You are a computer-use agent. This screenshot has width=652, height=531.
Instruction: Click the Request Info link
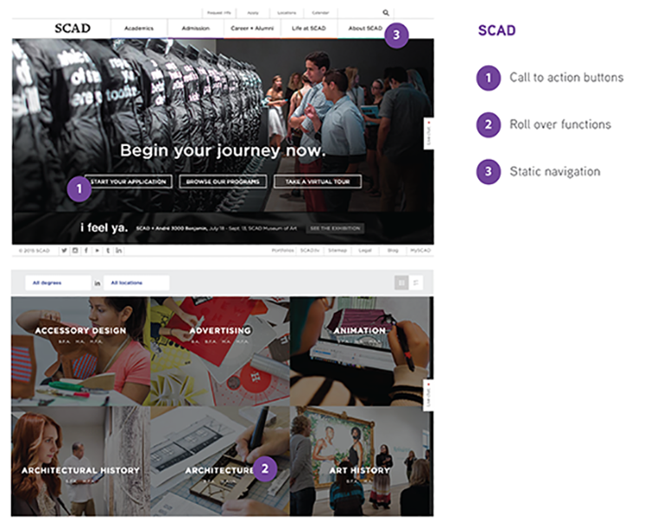219,13
